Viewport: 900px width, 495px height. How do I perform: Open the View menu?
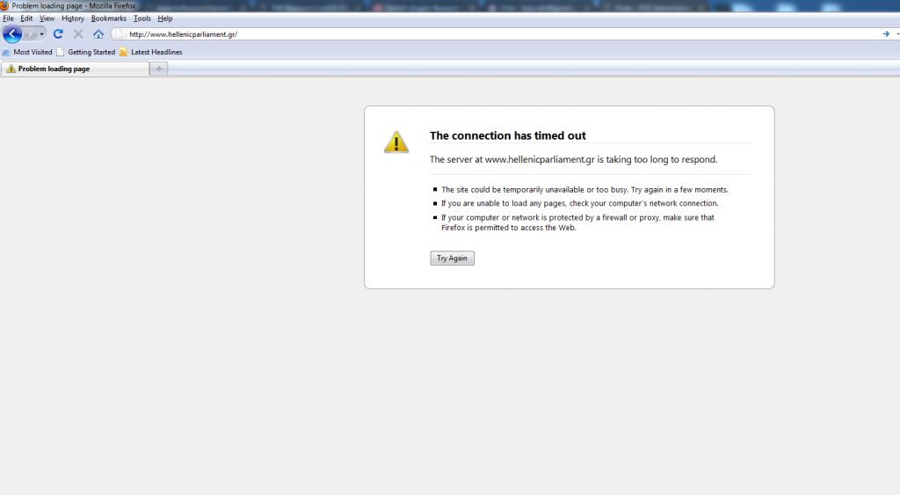(x=47, y=18)
